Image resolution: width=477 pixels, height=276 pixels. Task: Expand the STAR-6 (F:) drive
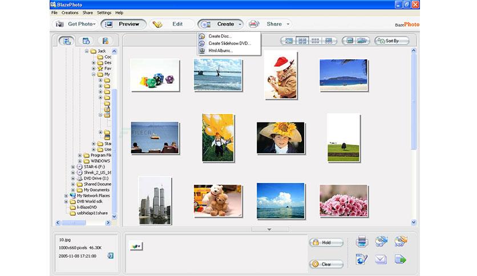click(73, 167)
